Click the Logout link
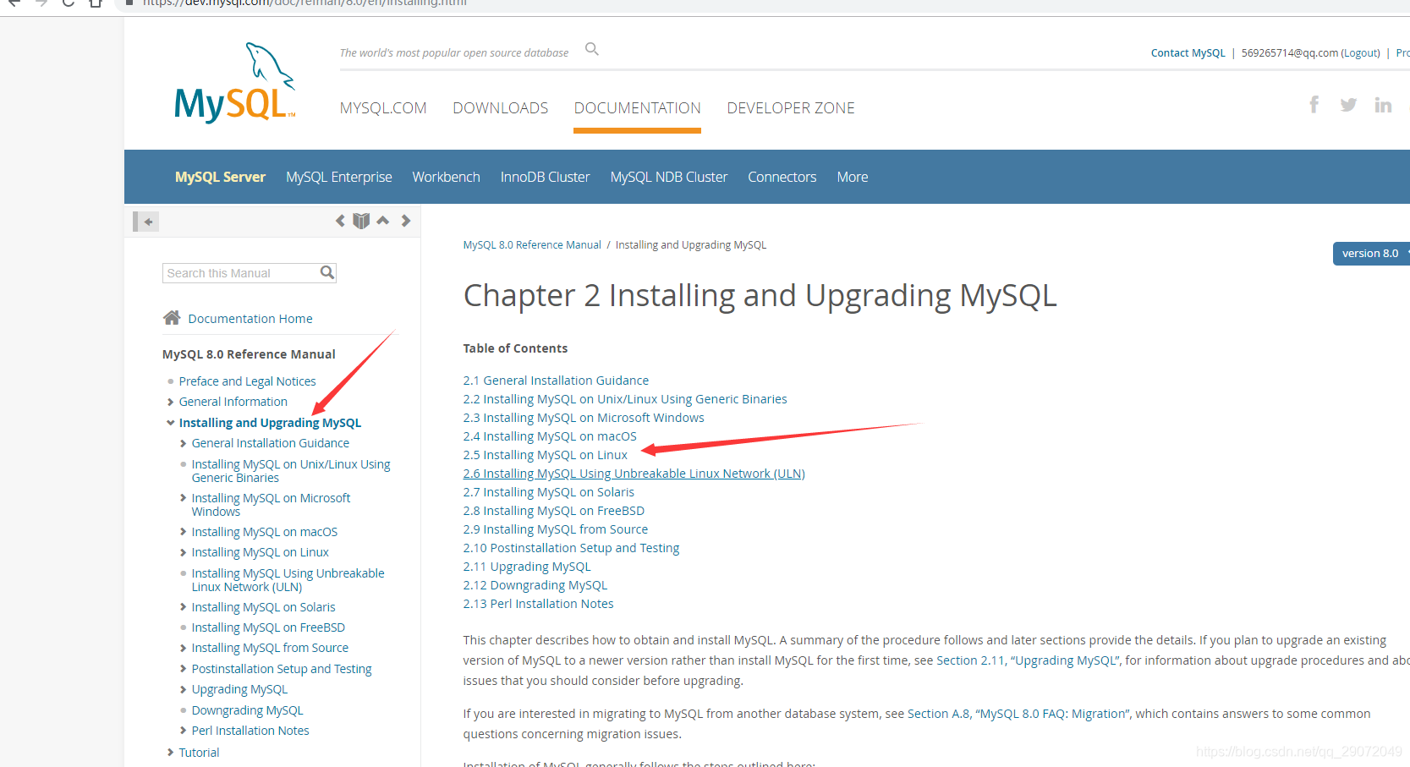 [x=1360, y=52]
